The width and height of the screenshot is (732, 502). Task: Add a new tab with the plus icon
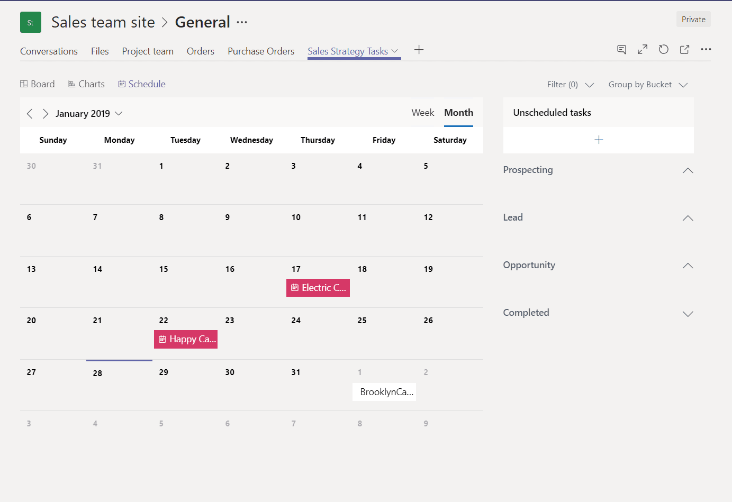(419, 50)
